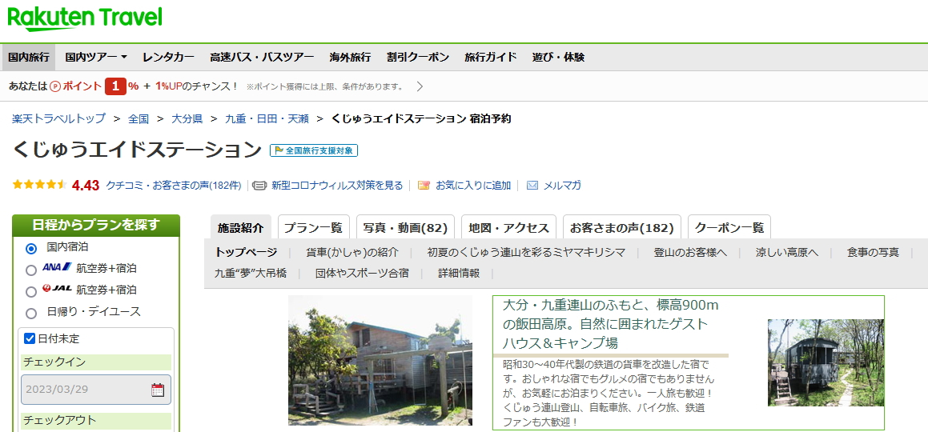
Task: Open 食事の写真 sub-navigation link
Action: coord(873,252)
